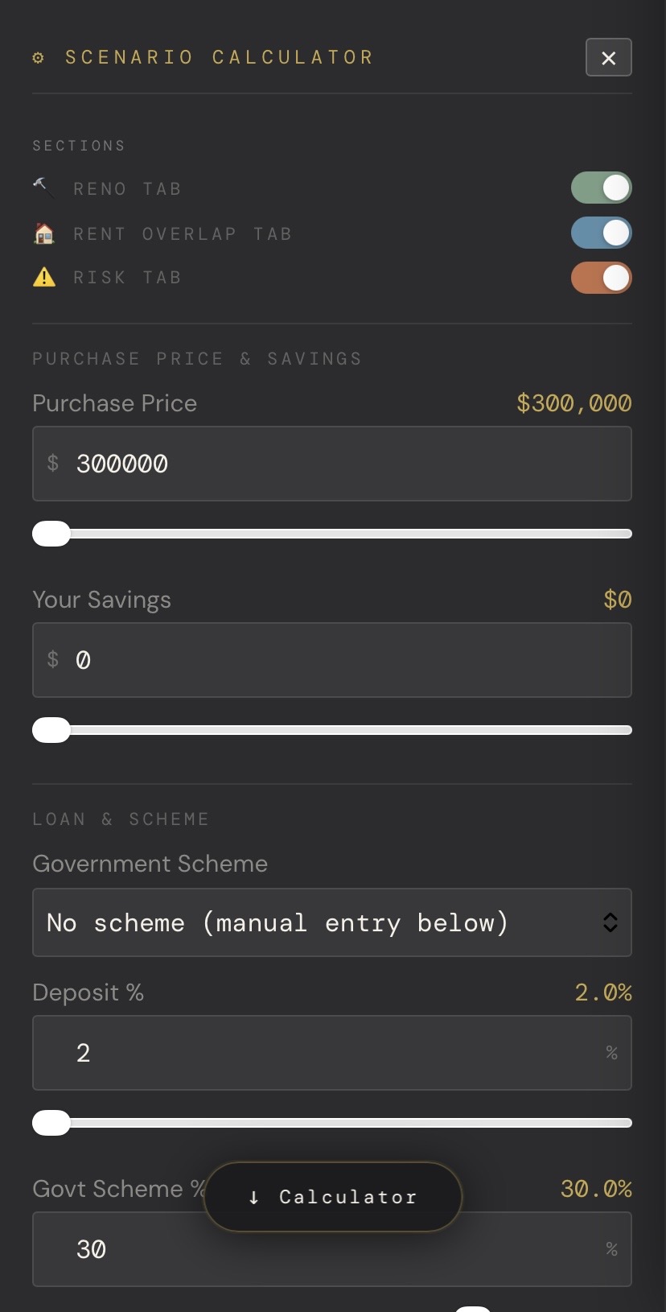Close the Scenario Calculator panel
Screen dimensions: 666x1312
pyautogui.click(x=608, y=57)
